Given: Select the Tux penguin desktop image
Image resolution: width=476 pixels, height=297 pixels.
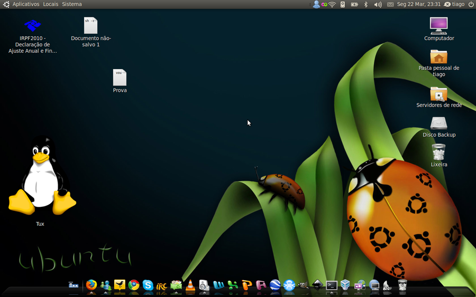Looking at the screenshot, I should coord(42,176).
